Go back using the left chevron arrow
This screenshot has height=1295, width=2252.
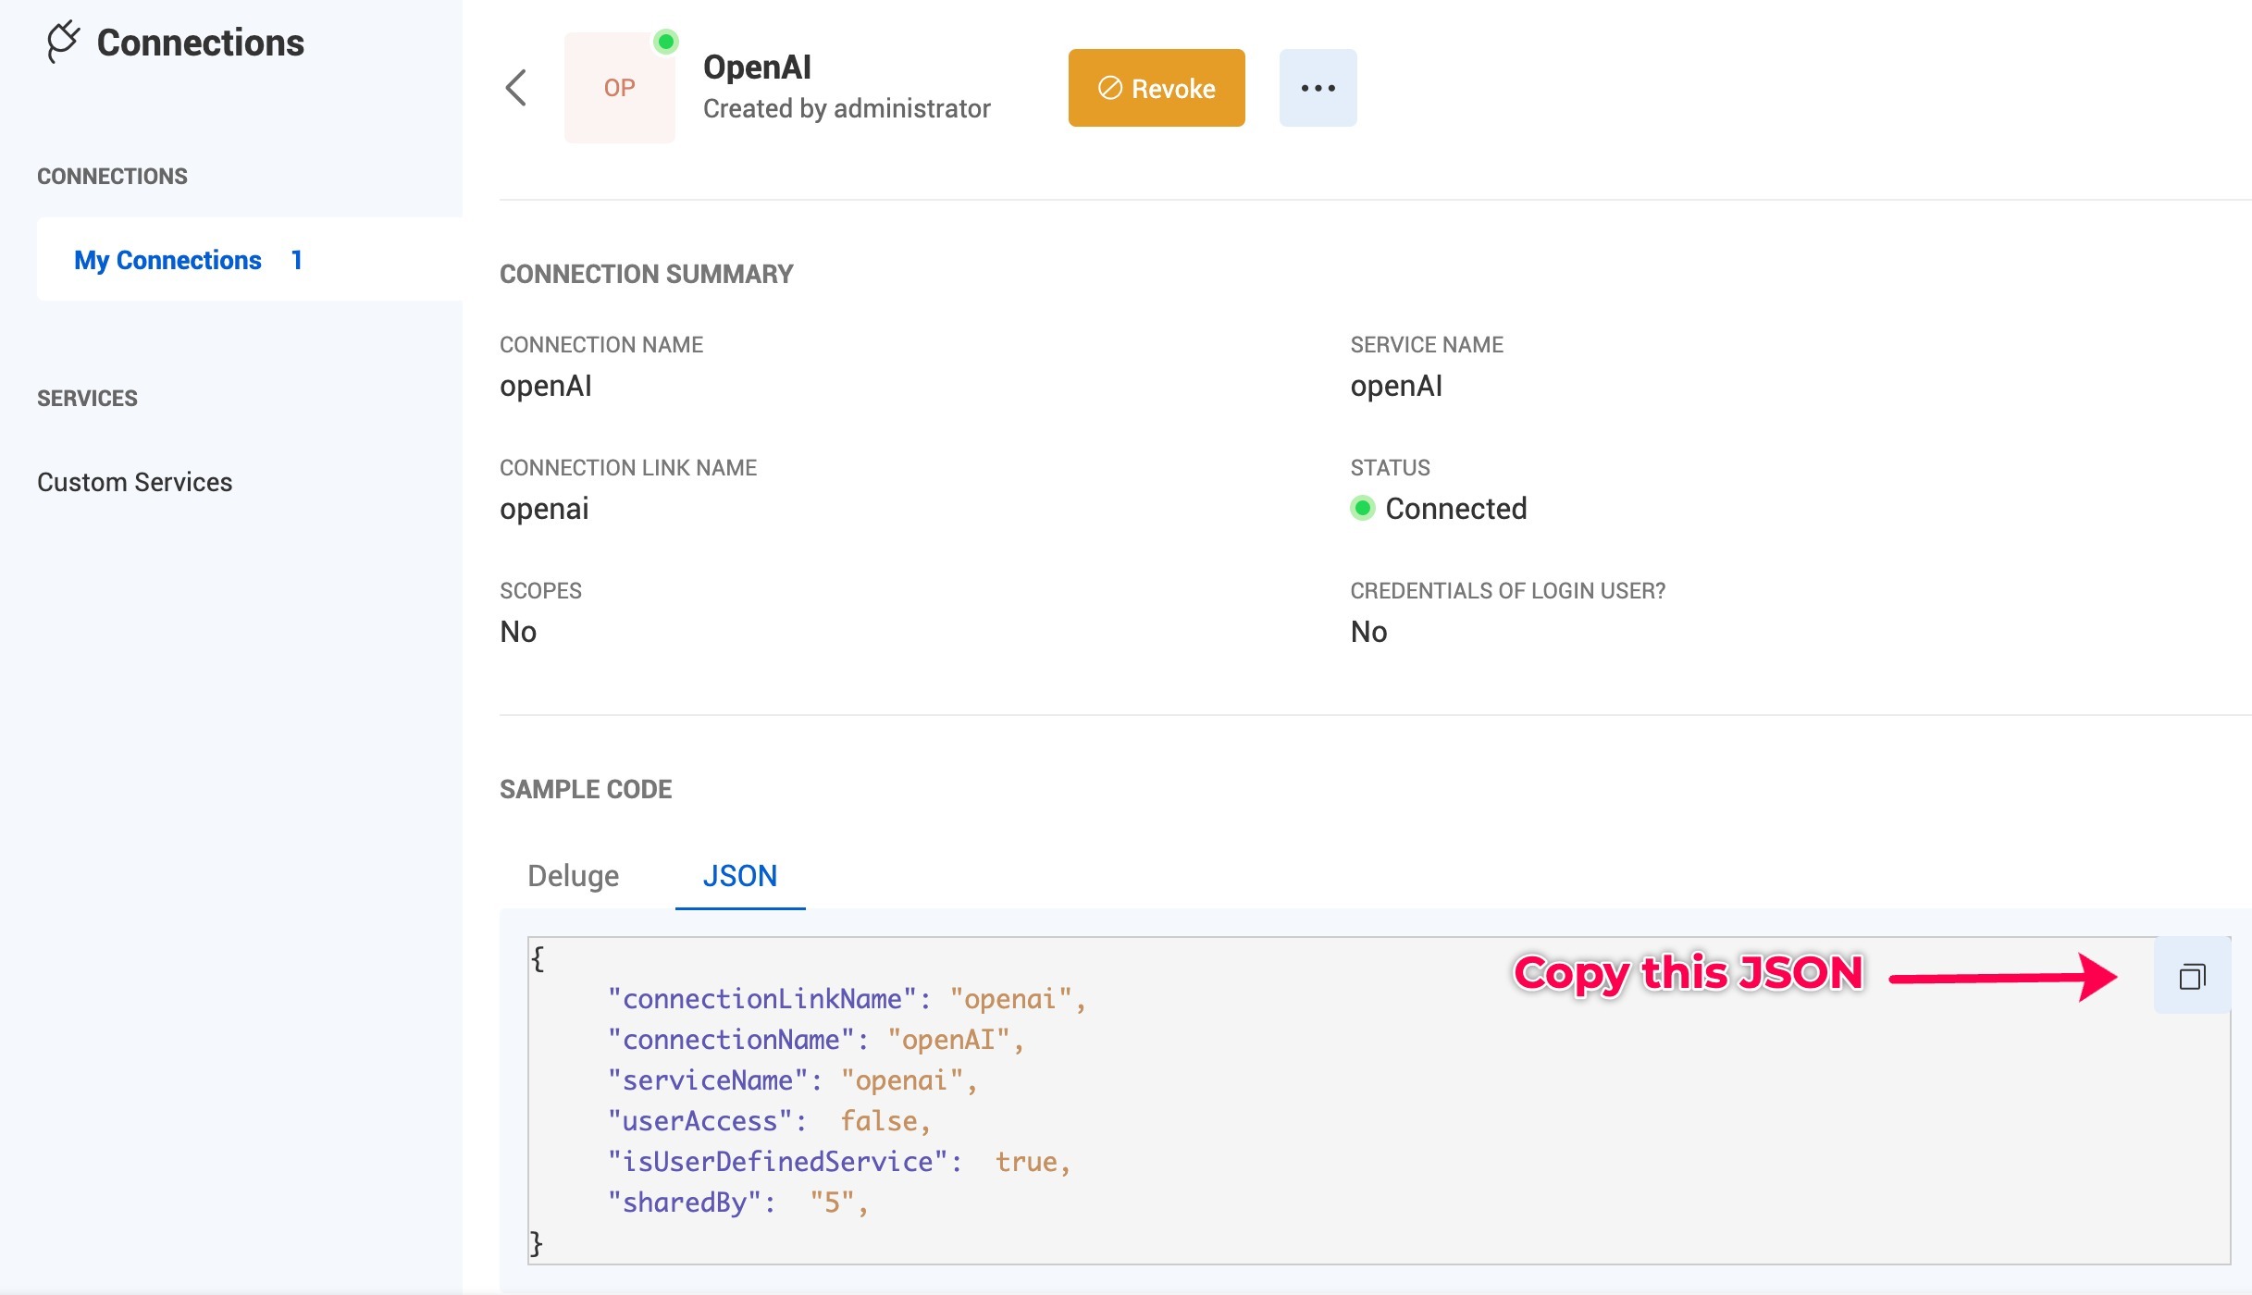point(516,88)
